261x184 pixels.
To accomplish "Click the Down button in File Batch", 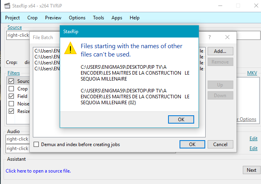I will (220, 96).
